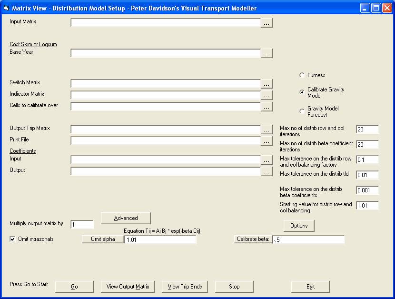Browse for Indicator Matrix file

tap(267, 95)
